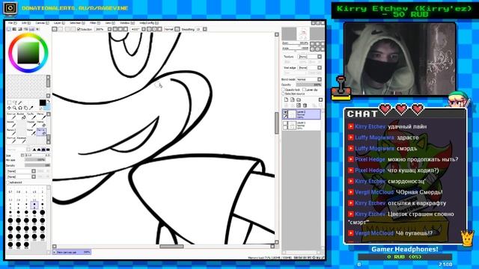Open the View menu

click(x=110, y=23)
